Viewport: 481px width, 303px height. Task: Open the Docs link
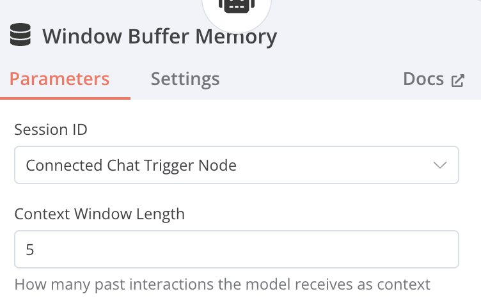(x=423, y=79)
